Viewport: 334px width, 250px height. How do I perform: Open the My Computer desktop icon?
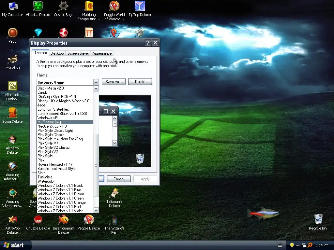[x=12, y=9]
